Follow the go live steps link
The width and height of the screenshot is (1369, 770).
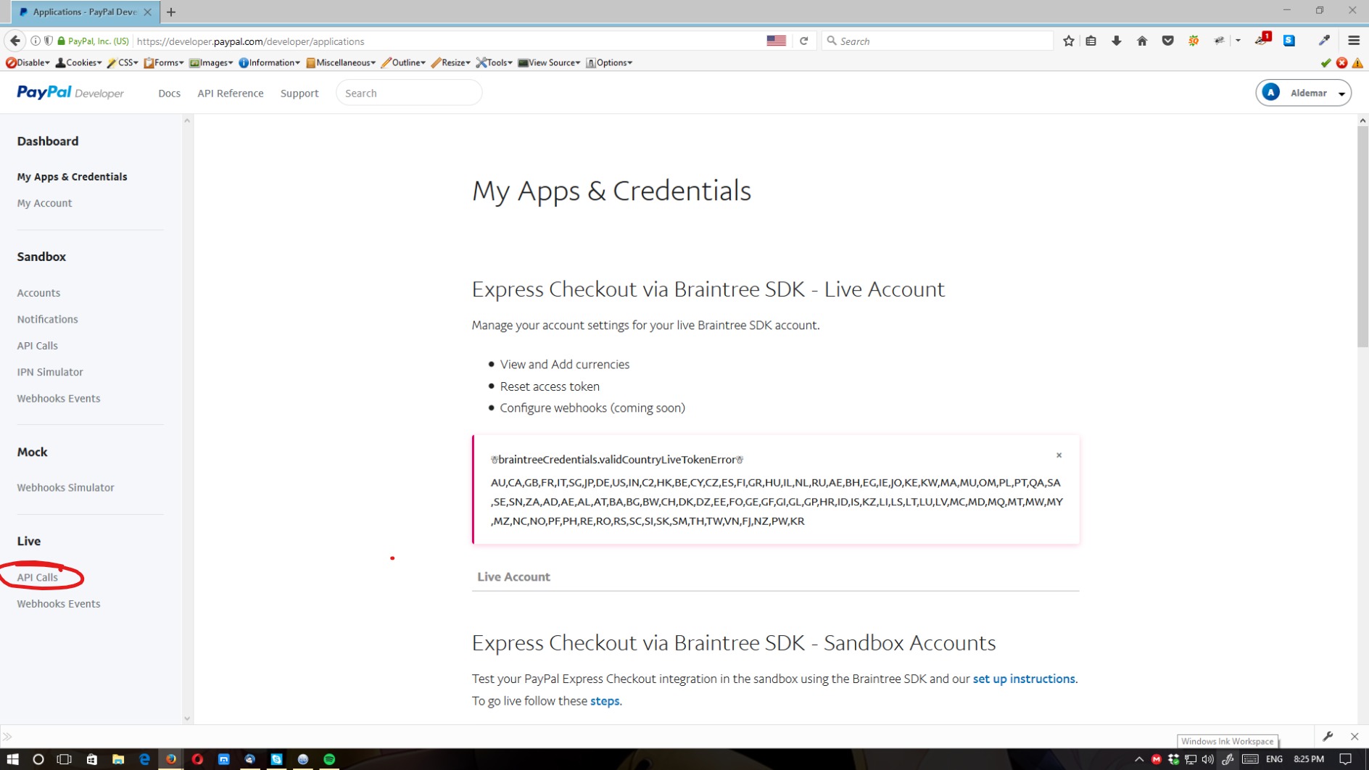(x=605, y=700)
